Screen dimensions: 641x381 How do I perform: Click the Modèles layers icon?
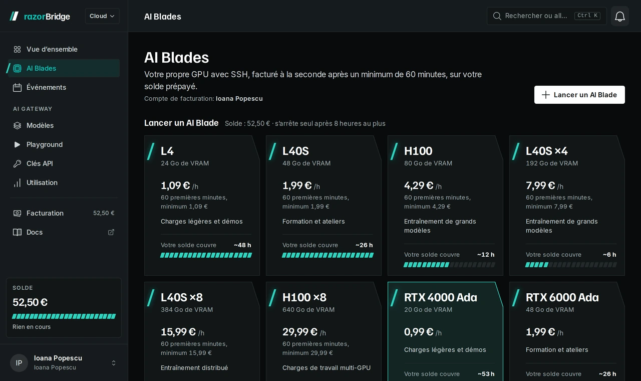click(17, 125)
